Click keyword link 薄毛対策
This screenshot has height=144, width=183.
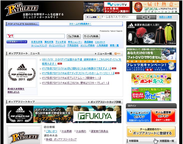coord(49,42)
